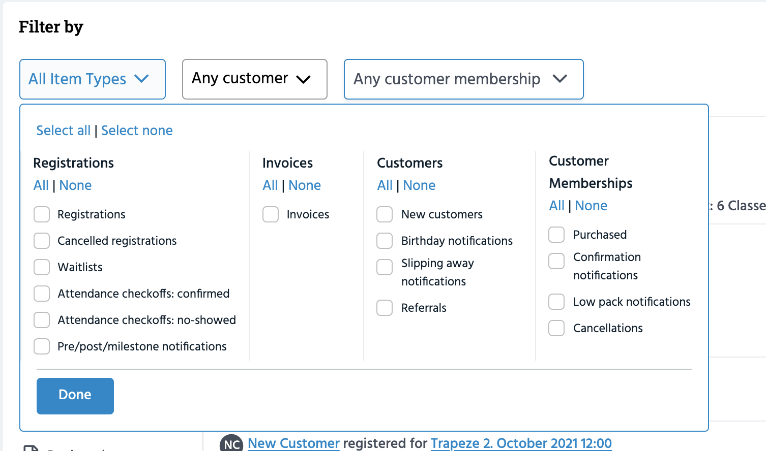Image resolution: width=766 pixels, height=451 pixels.
Task: Tick the Purchased membership checkbox
Action: click(556, 235)
